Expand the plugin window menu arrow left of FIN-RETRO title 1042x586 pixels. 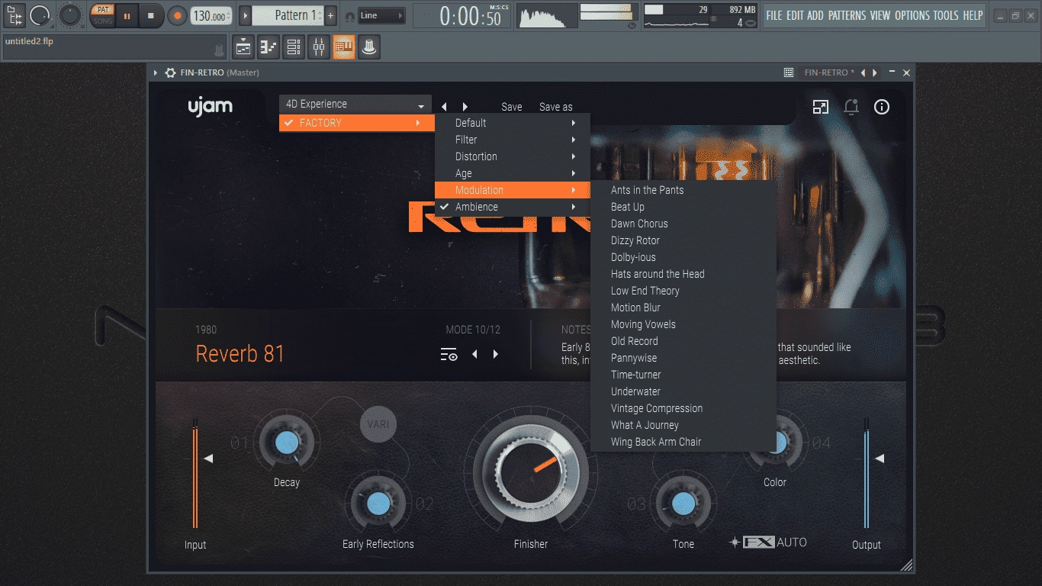156,72
